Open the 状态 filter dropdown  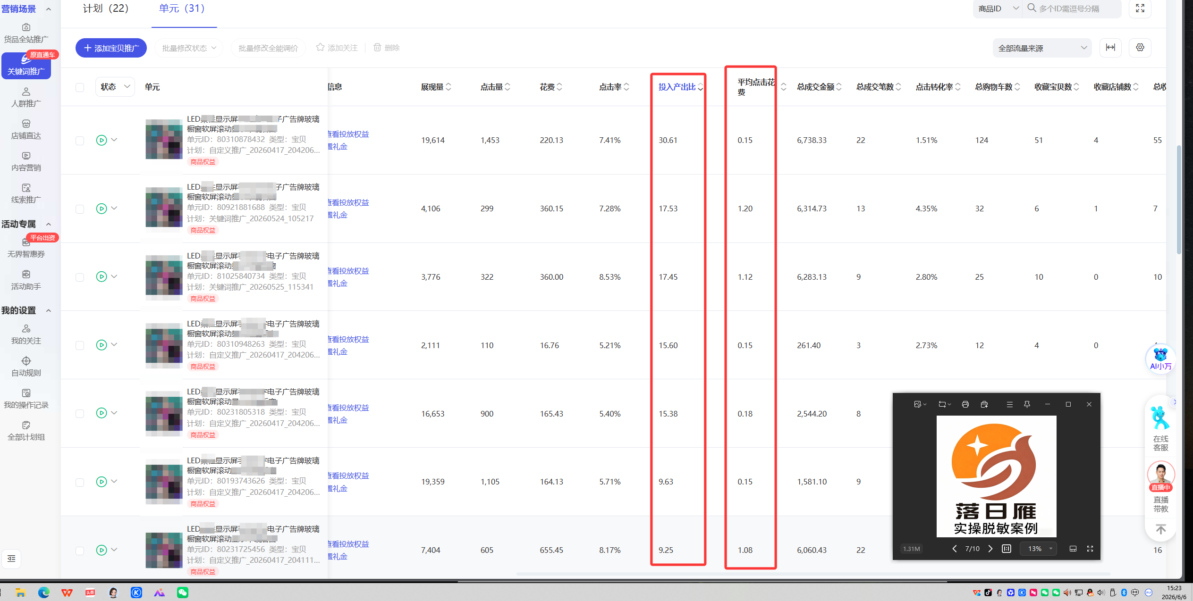[x=115, y=87]
